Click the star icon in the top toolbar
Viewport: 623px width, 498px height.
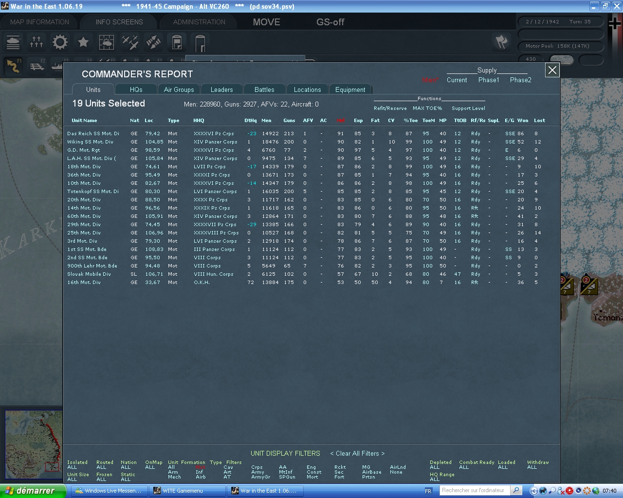point(83,43)
